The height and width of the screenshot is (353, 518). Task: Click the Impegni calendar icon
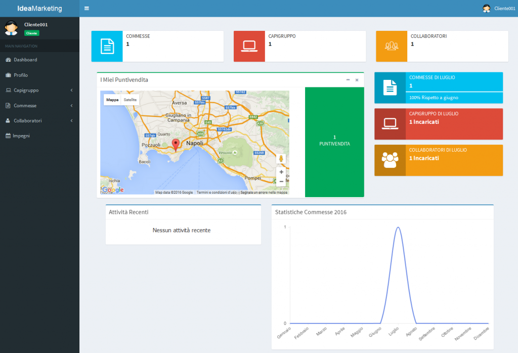coord(8,136)
